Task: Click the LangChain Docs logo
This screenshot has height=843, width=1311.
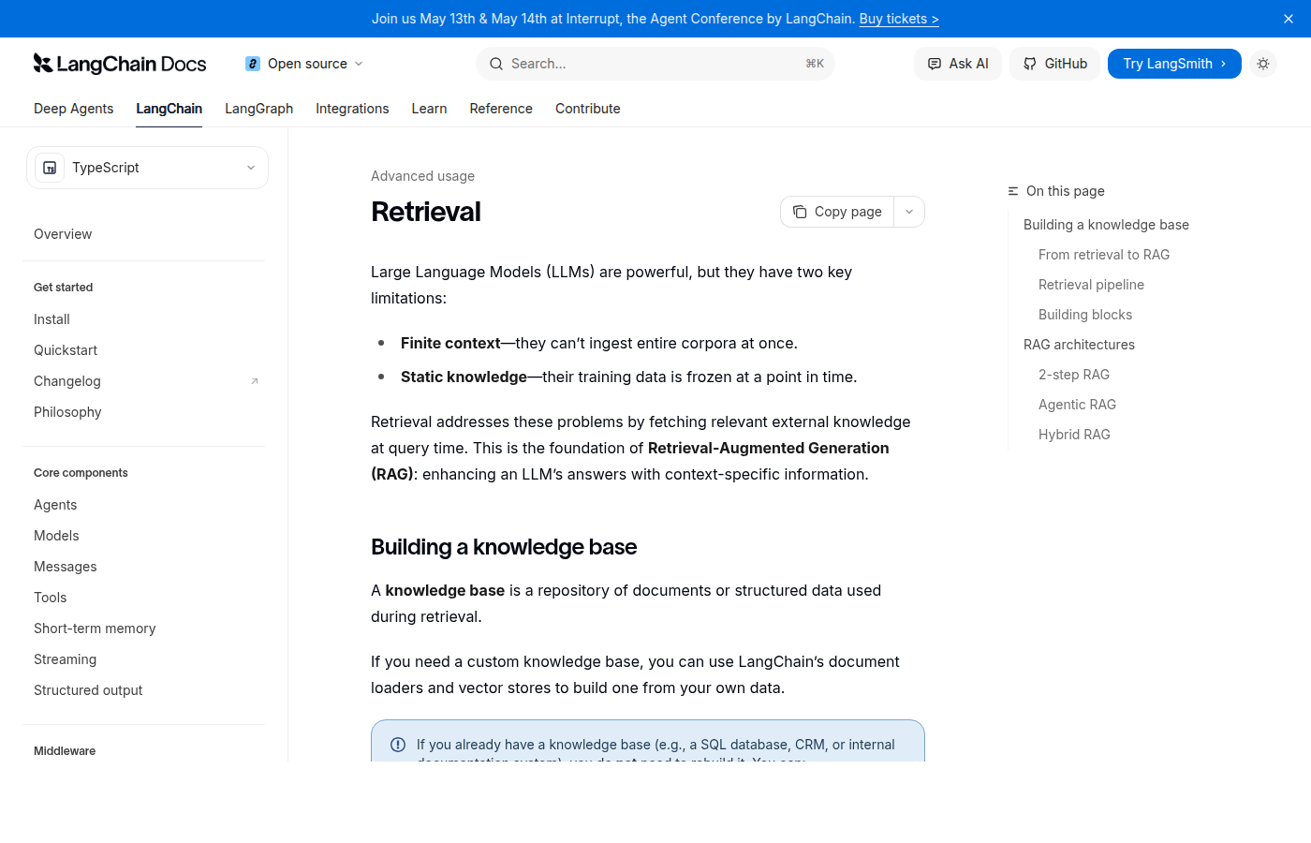Action: [x=120, y=64]
